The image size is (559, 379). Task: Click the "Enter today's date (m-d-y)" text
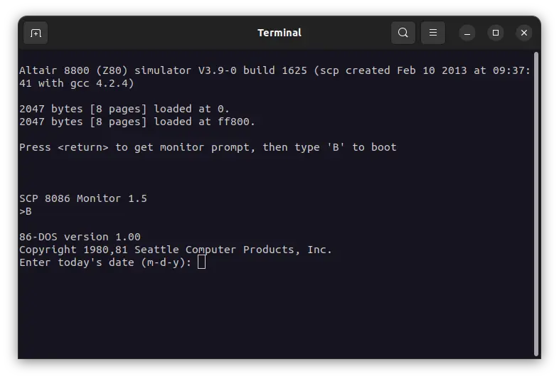pos(105,262)
